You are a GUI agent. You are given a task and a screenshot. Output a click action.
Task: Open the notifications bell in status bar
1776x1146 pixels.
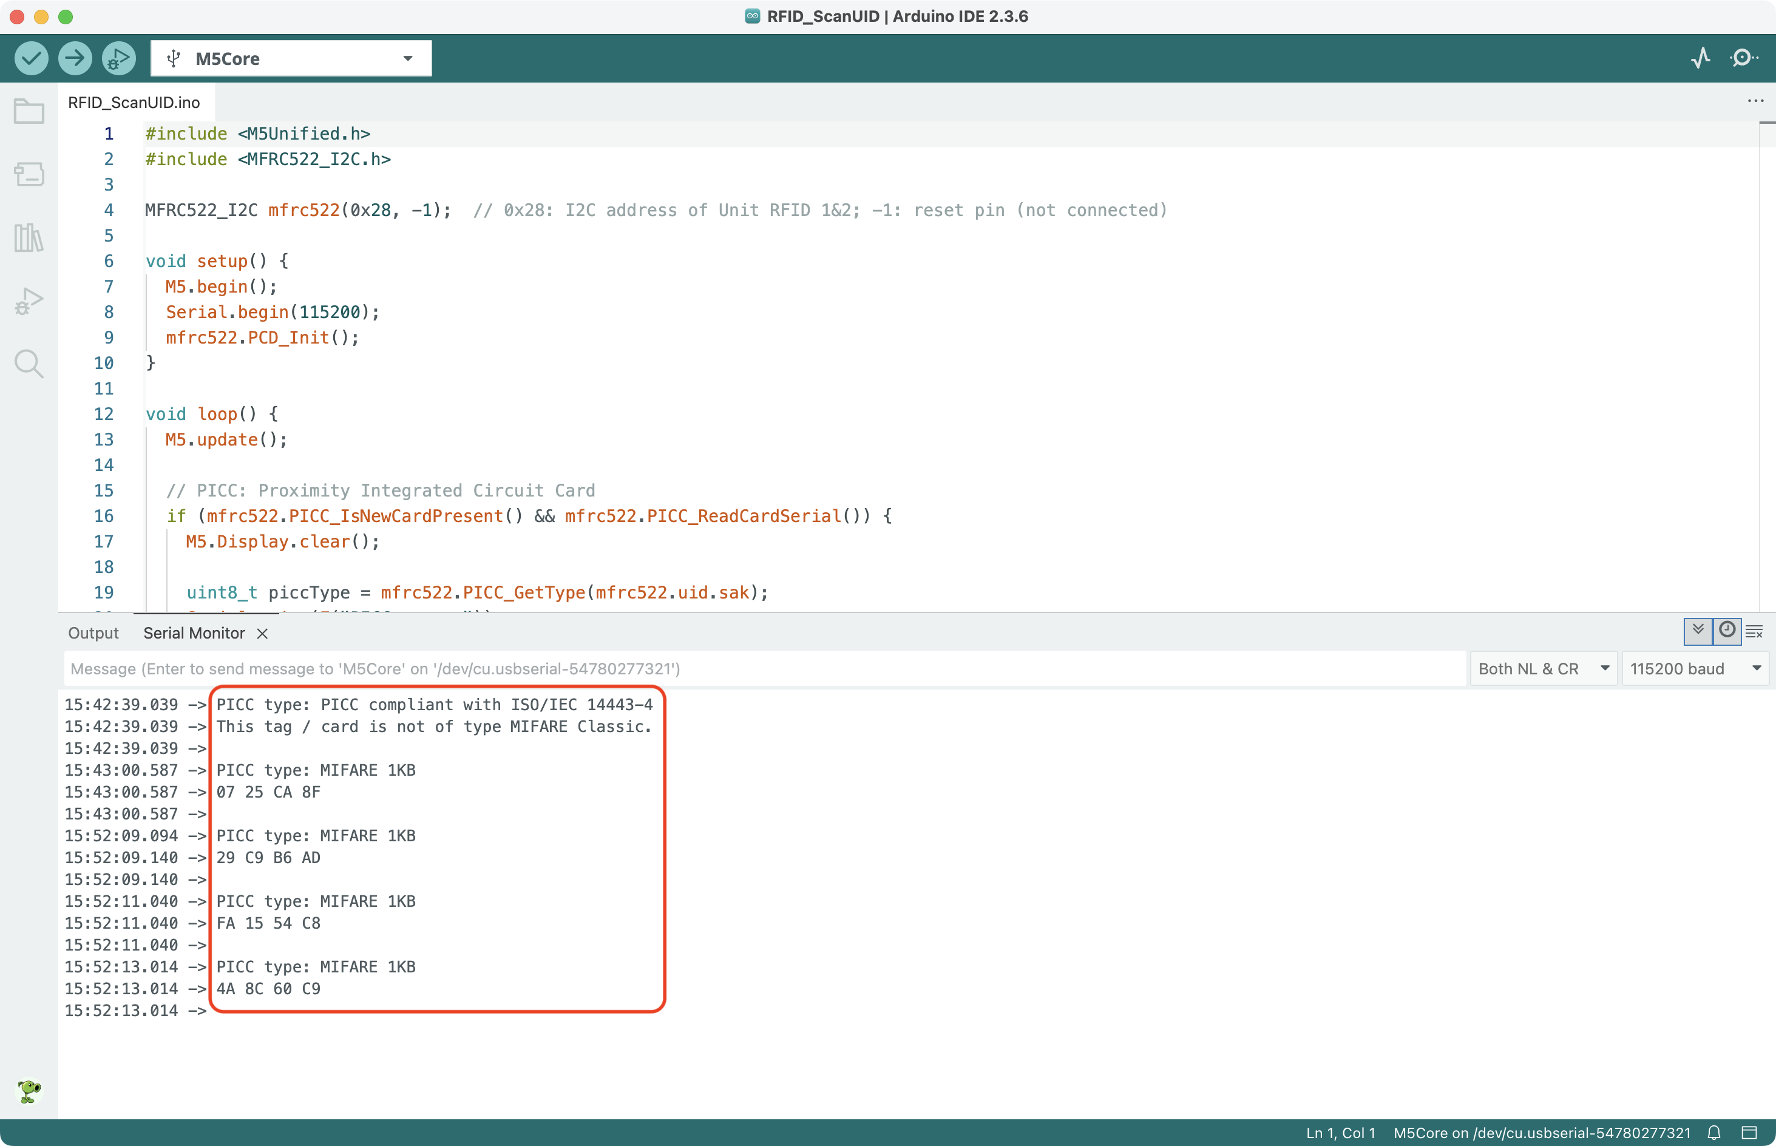[x=1714, y=1133]
